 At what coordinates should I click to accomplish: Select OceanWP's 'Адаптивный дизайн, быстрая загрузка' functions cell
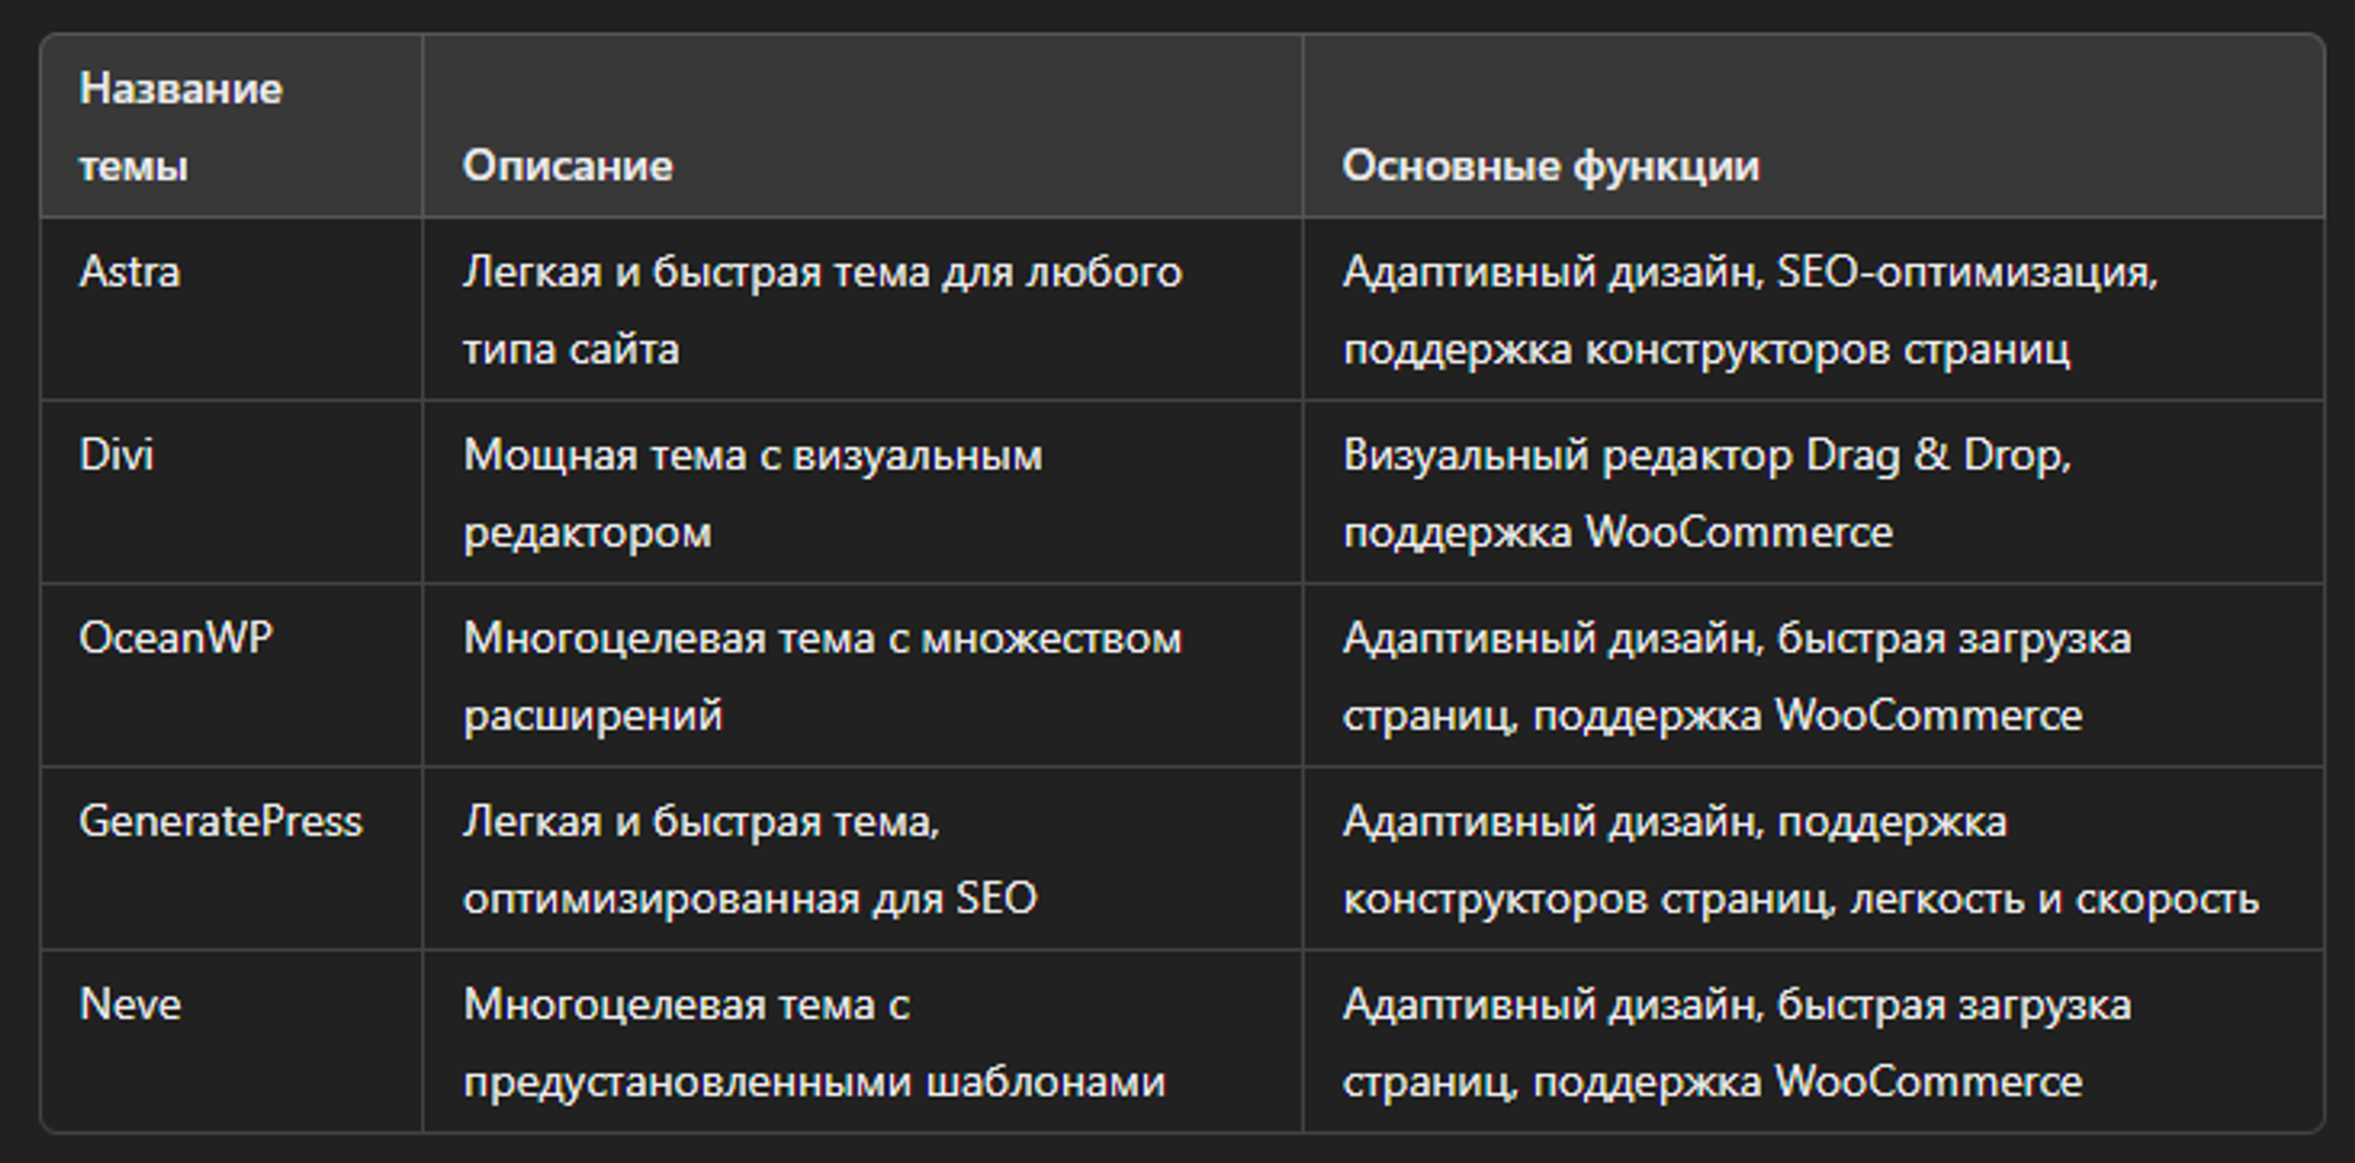[1813, 675]
